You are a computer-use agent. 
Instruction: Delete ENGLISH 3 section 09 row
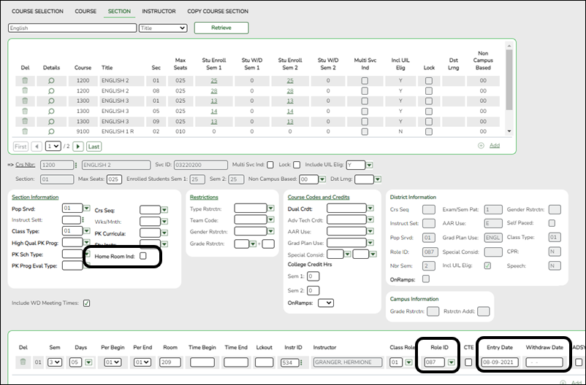[x=25, y=121]
